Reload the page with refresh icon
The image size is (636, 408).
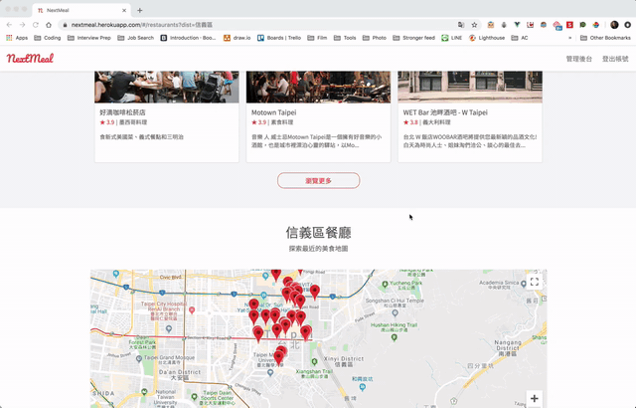pyautogui.click(x=36, y=25)
